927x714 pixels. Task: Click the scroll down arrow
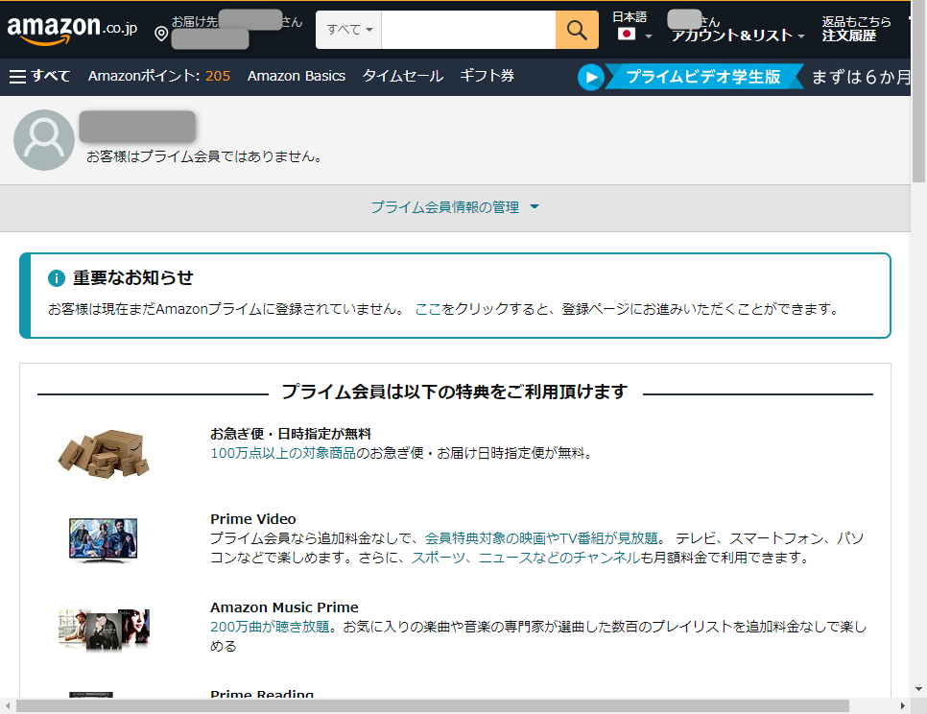(918, 689)
